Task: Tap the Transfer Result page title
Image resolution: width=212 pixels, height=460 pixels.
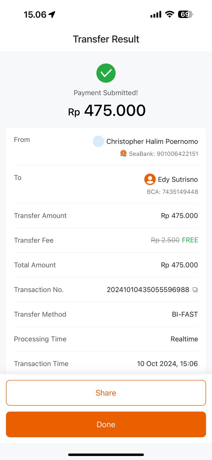Action: click(x=106, y=39)
